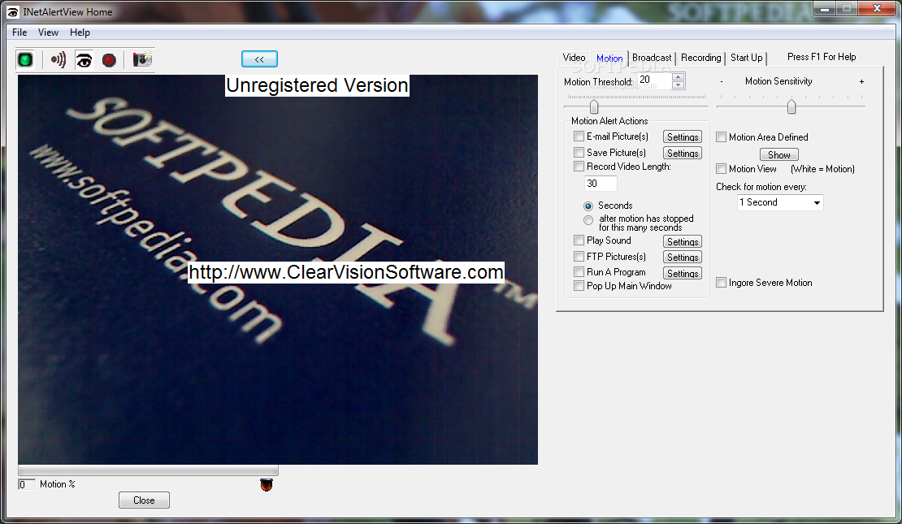
Task: Take a snapshot with camera icon
Action: click(142, 59)
